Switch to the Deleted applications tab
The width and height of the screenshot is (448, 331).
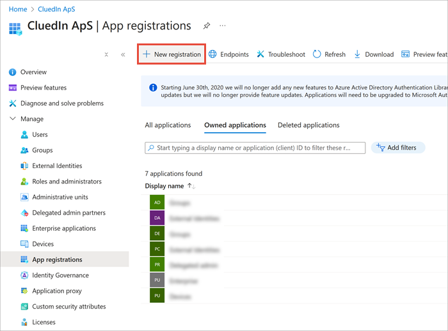308,125
